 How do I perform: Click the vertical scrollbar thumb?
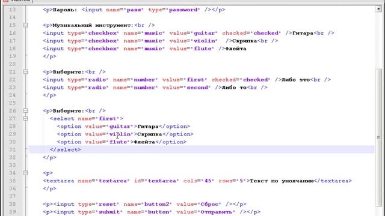pos(378,137)
